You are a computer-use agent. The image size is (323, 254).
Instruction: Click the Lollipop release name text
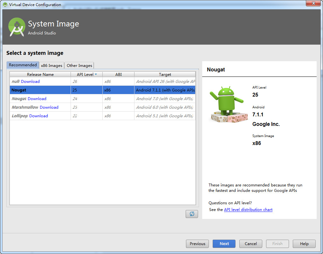[20, 116]
